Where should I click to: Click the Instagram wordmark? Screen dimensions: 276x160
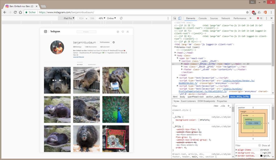tap(55, 32)
